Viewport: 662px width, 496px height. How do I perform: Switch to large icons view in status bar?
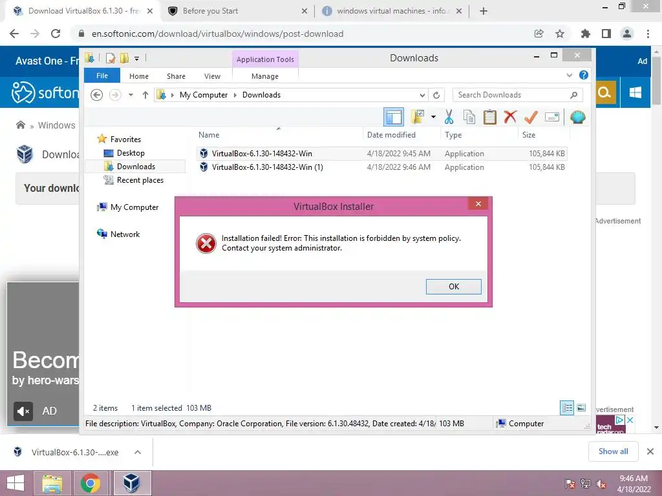(581, 408)
